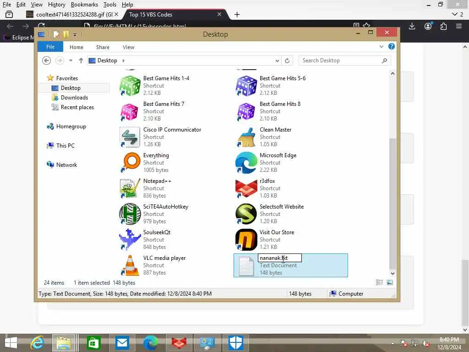Screen dimensions: 469x352
Task: Open Mail app from taskbar
Action: tap(122, 343)
